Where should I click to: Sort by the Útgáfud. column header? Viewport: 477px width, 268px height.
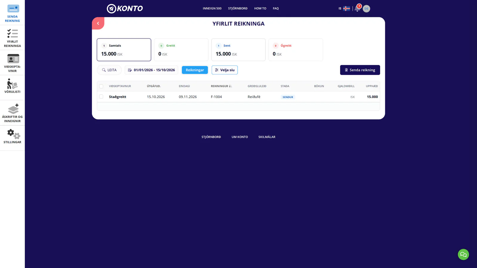pos(154,86)
